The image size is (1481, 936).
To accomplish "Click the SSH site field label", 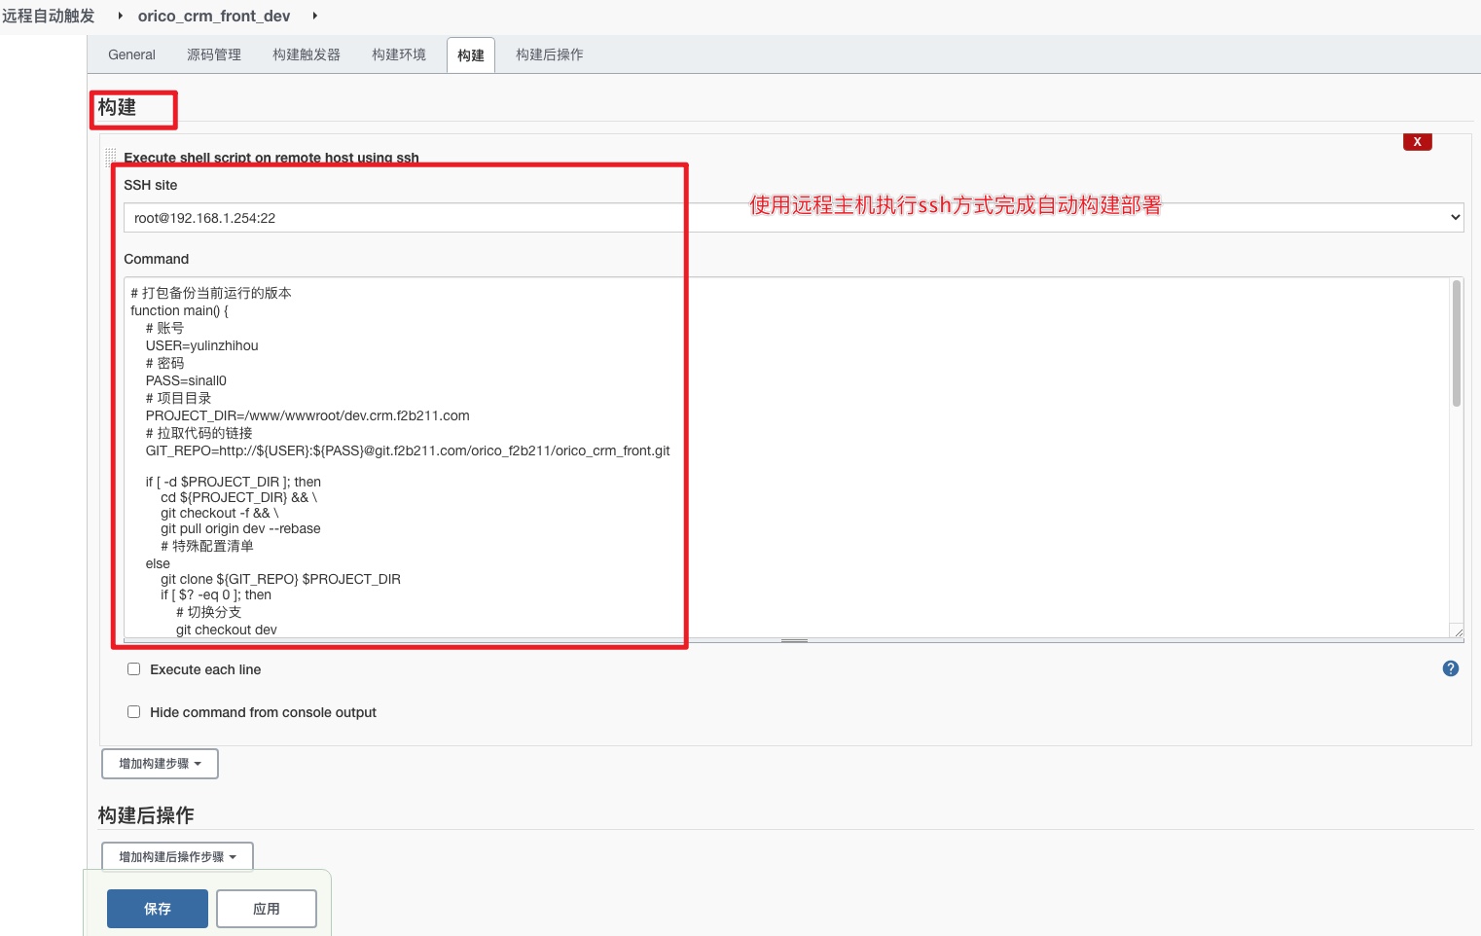I will 151,185.
